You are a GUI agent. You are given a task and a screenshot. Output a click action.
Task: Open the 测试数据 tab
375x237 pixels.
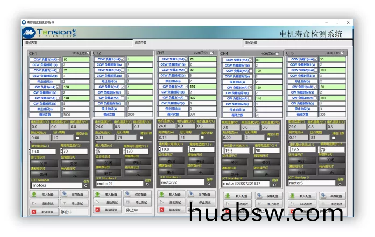251,42
